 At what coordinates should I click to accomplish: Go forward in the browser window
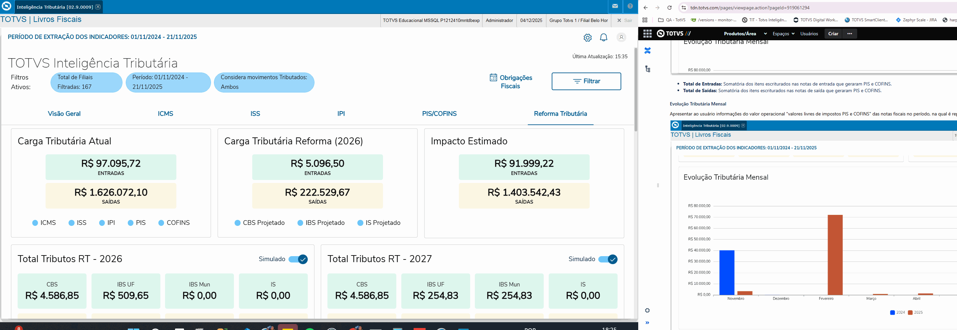click(658, 8)
